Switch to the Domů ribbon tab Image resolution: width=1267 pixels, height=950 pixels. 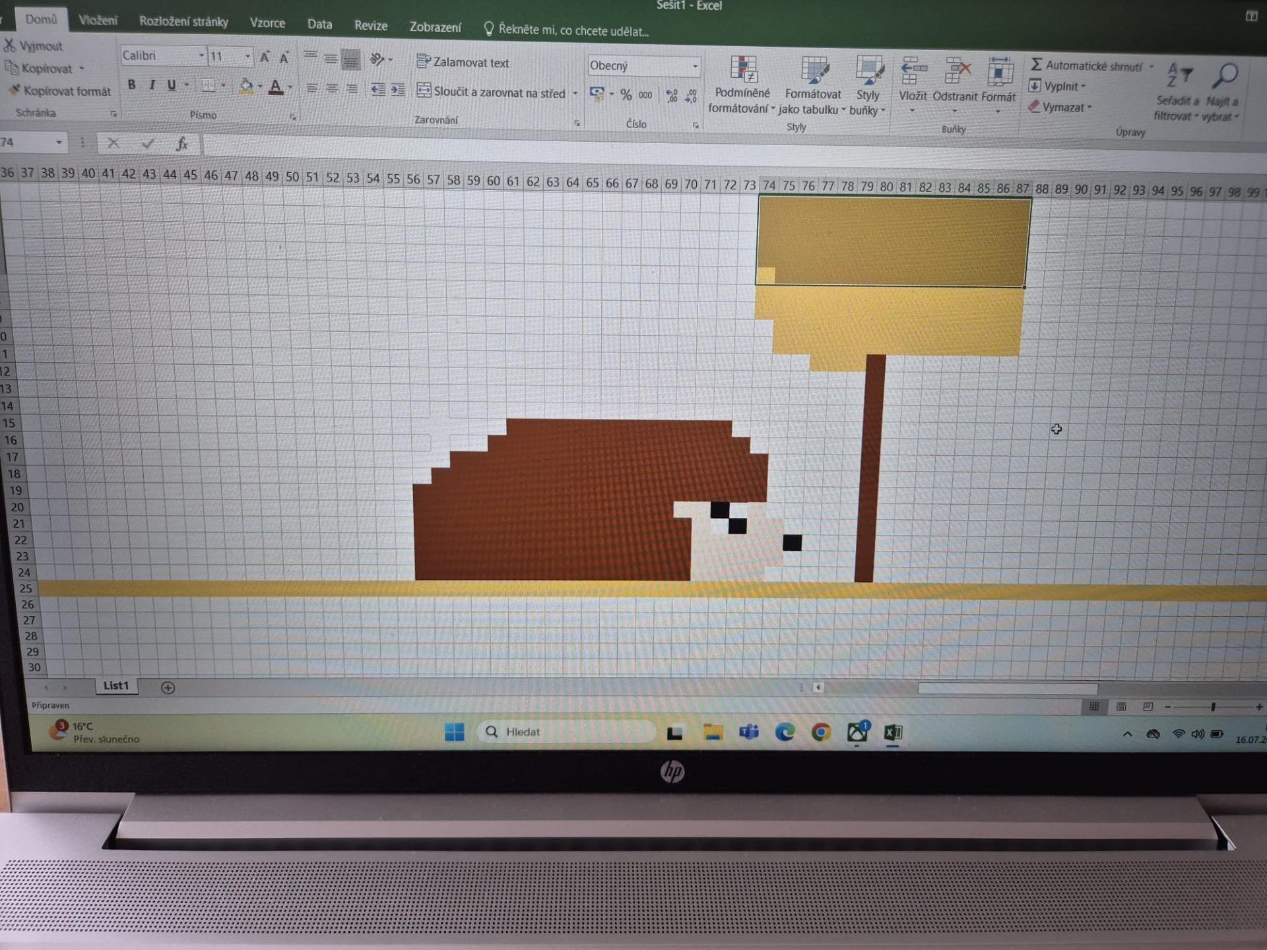41,19
